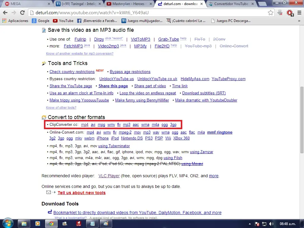
Task: Open the Aplicaciones apps bookmark
Action: 15,21
